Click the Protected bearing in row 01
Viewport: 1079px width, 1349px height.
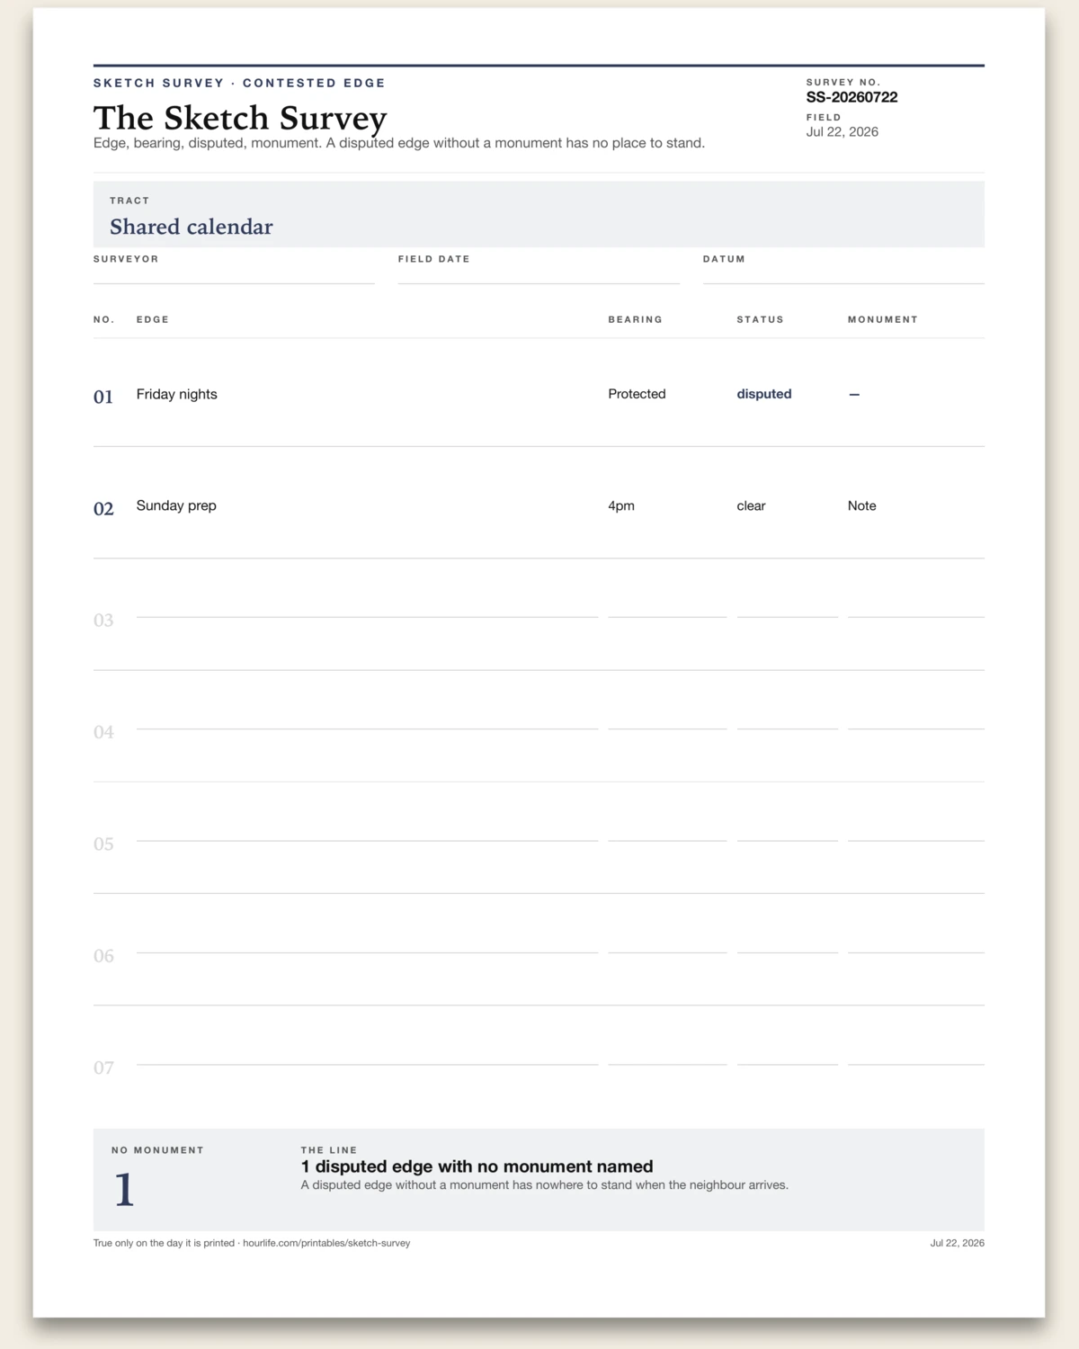(637, 394)
